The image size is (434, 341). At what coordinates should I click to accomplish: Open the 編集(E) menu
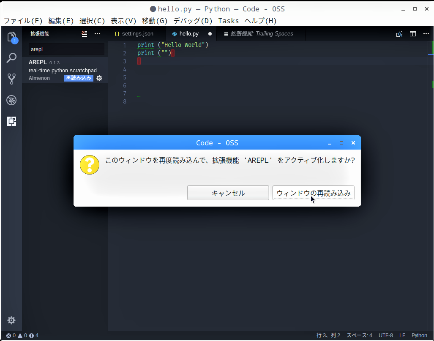[61, 21]
